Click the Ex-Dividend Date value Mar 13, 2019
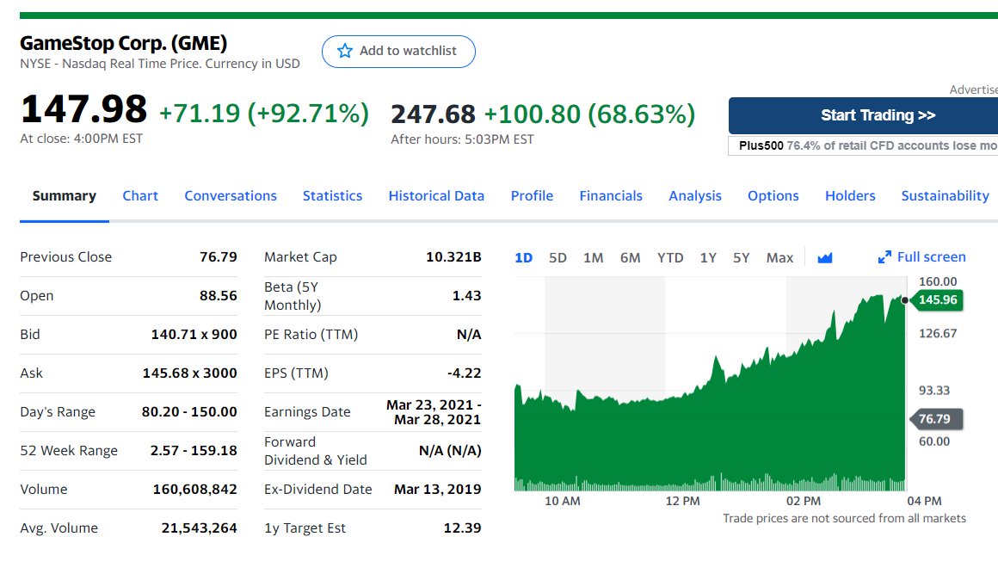 tap(437, 490)
